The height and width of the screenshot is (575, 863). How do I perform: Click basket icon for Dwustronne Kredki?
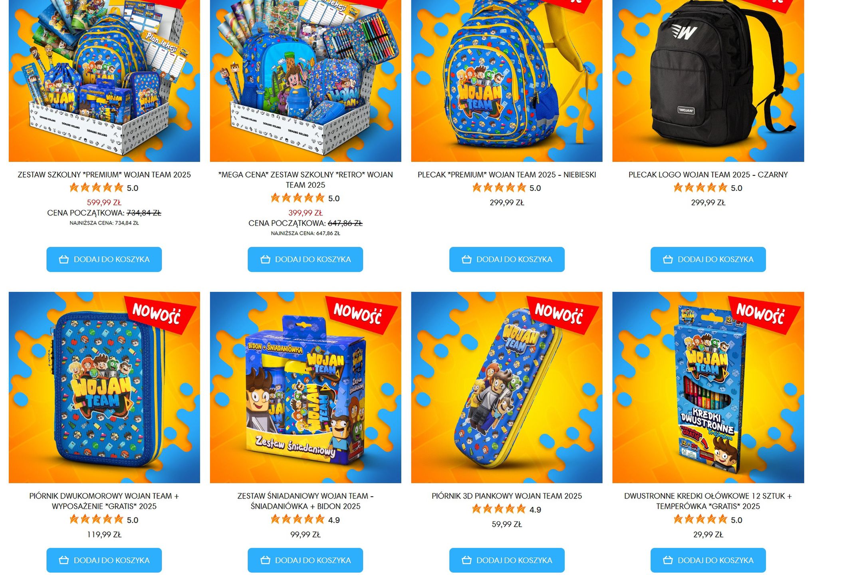click(668, 560)
